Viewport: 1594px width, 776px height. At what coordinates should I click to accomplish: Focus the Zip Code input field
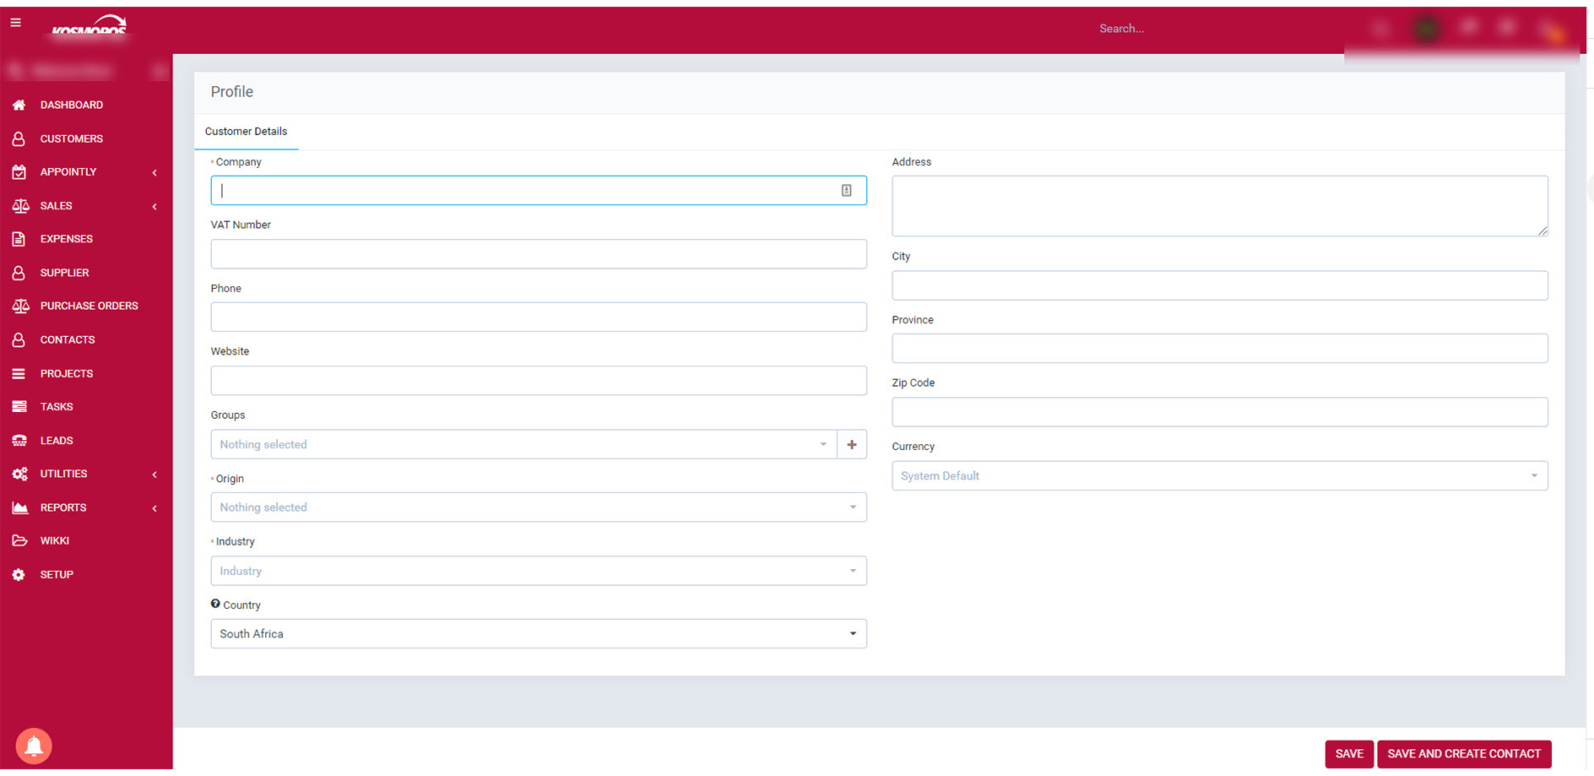pos(1220,412)
